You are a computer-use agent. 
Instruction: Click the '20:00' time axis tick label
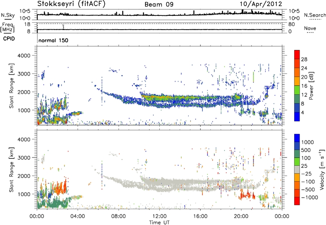pyautogui.click(x=241, y=216)
